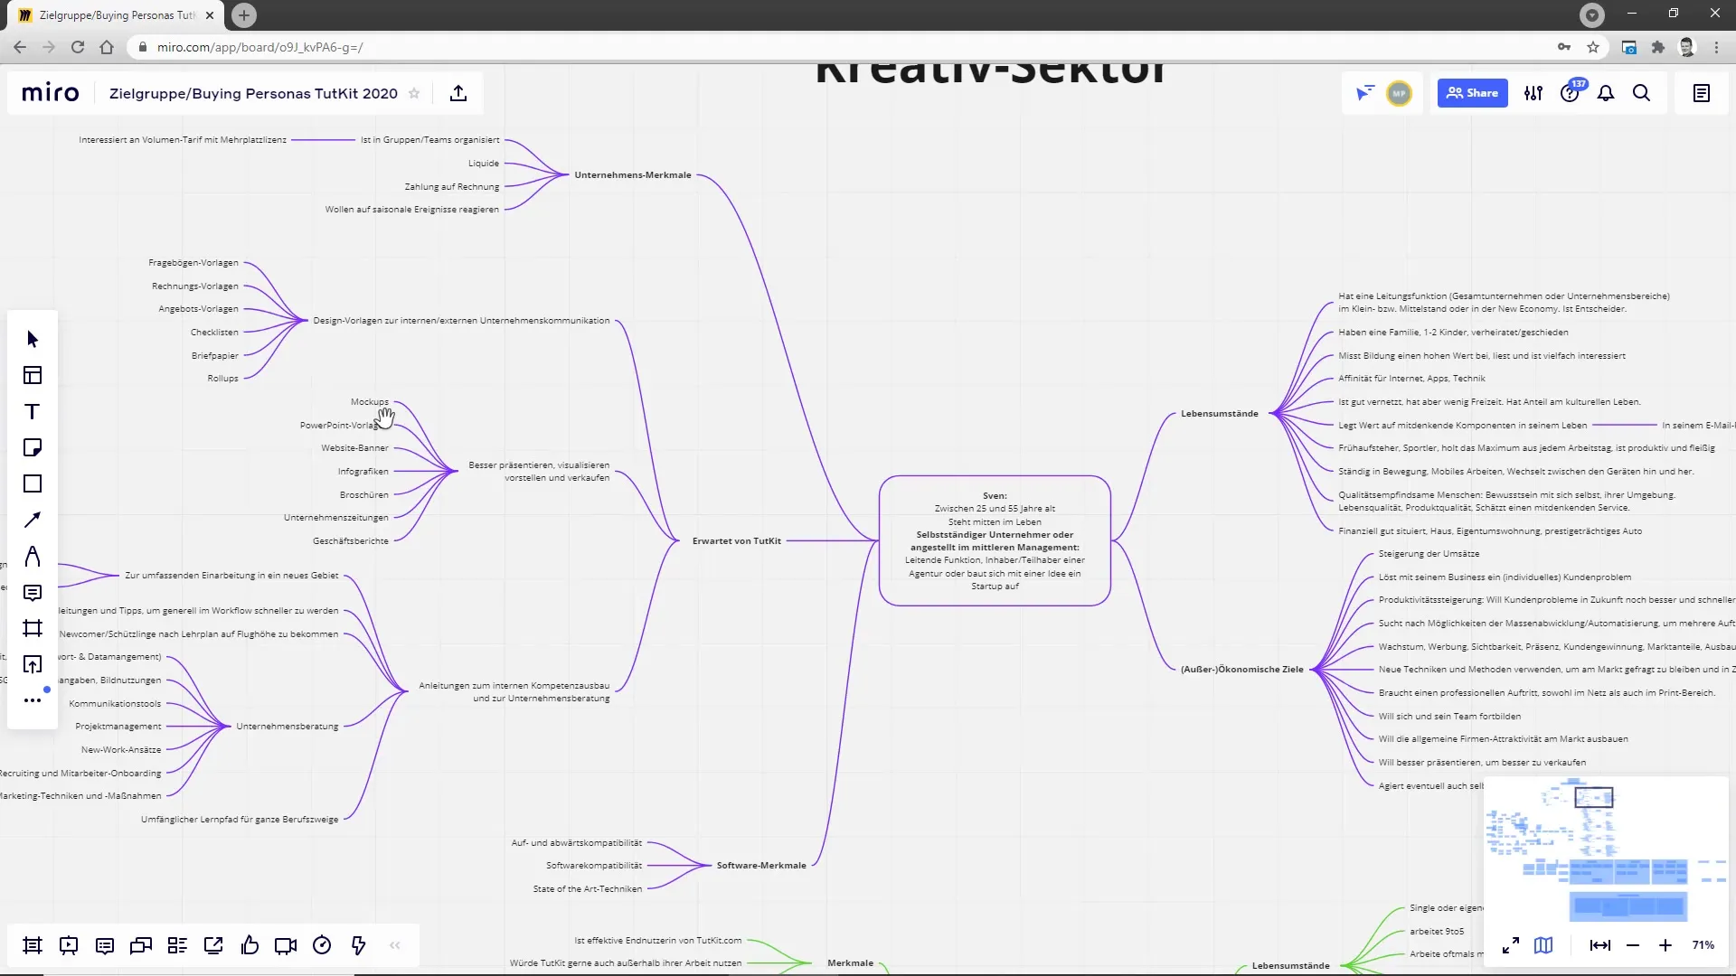Click the miro logo
The image size is (1736, 976).
click(x=51, y=93)
